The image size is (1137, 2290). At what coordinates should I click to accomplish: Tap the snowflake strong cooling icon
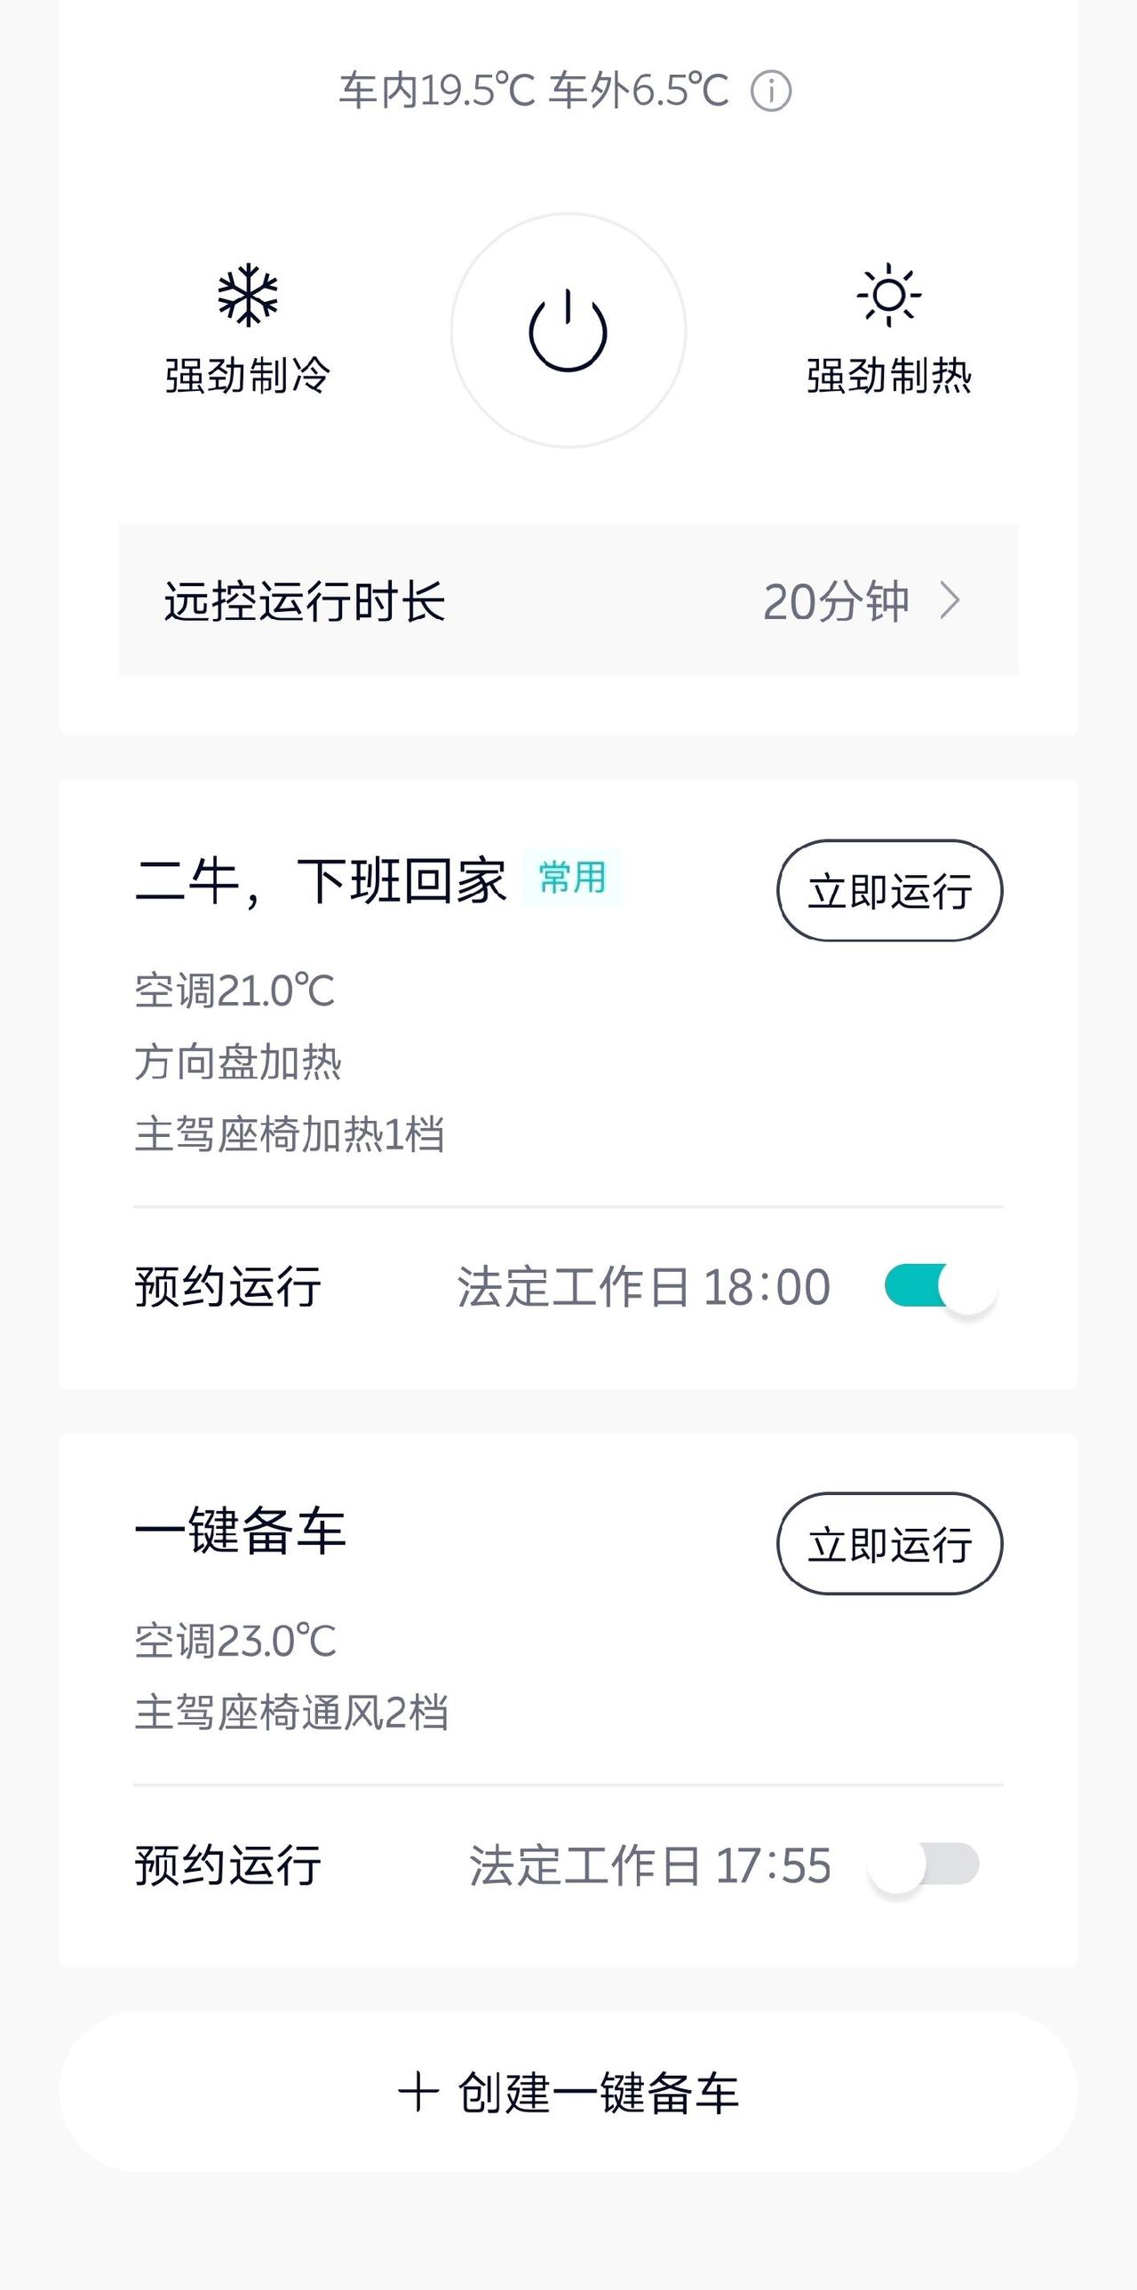[x=248, y=294]
